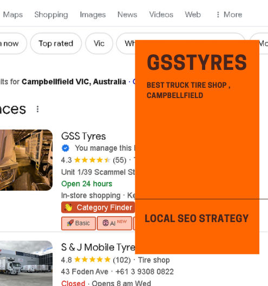Click the phone number +61 3 9308 0822
Screen dimensions: 268x286
point(145,271)
